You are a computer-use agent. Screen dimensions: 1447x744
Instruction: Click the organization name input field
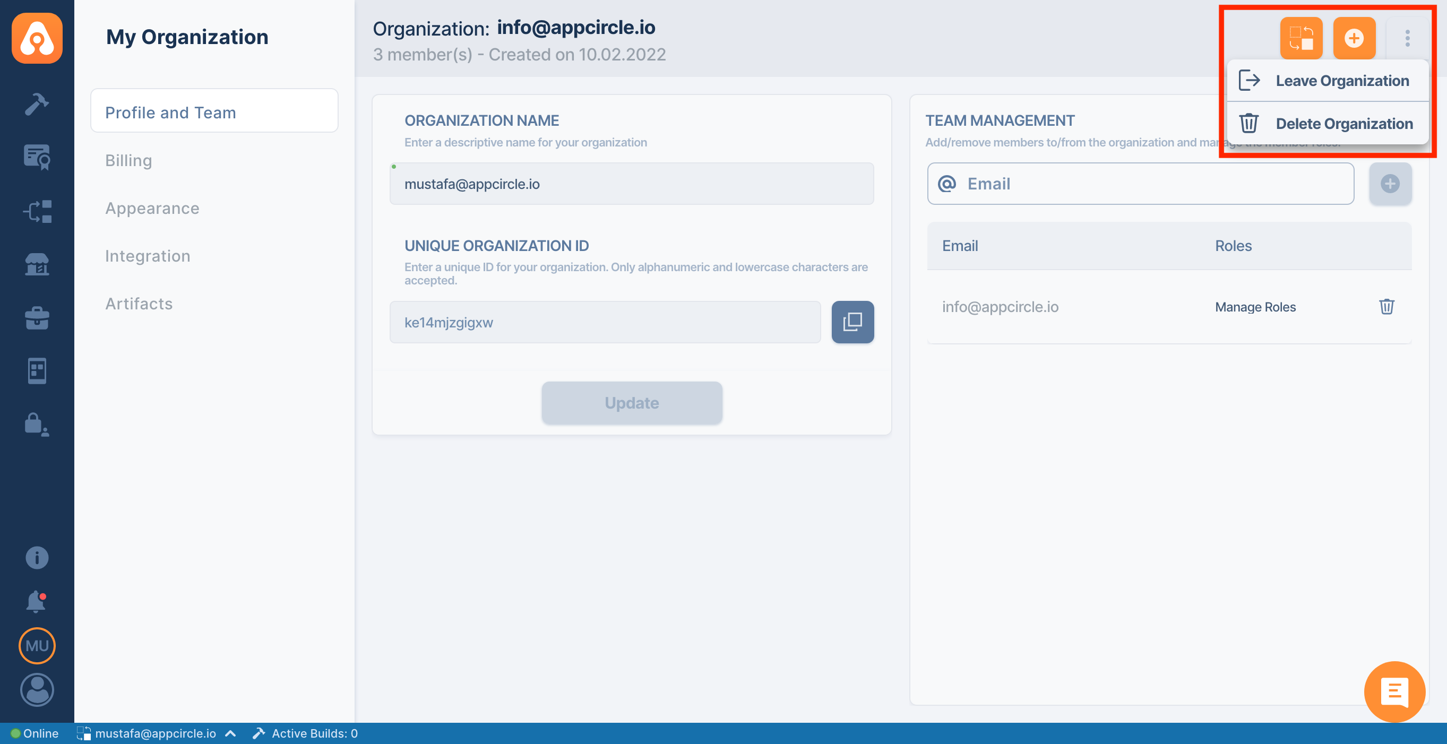pos(631,184)
